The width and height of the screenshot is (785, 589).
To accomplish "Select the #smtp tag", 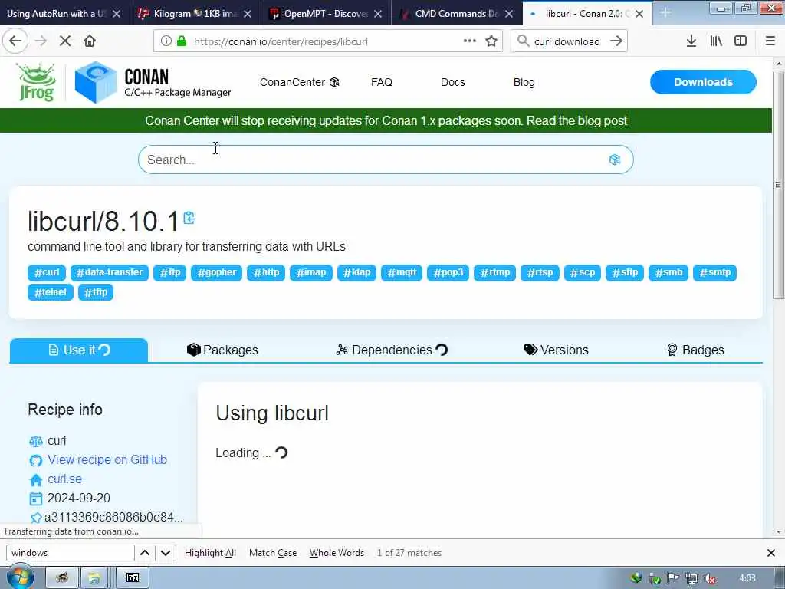I will (x=714, y=272).
